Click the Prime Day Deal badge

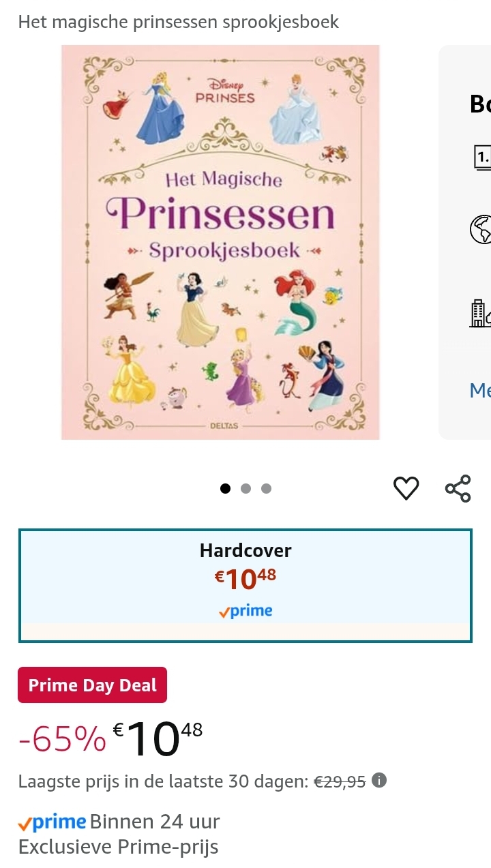coord(92,685)
